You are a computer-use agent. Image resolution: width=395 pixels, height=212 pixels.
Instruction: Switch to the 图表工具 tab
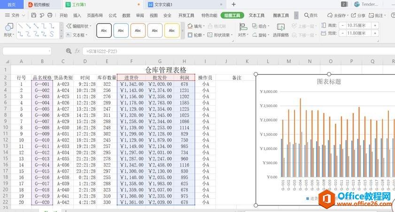point(281,15)
